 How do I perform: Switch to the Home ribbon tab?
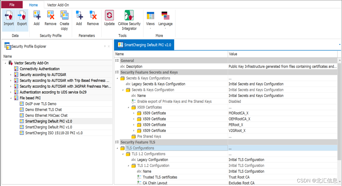pyautogui.click(x=34, y=5)
